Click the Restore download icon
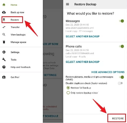 [4, 20]
